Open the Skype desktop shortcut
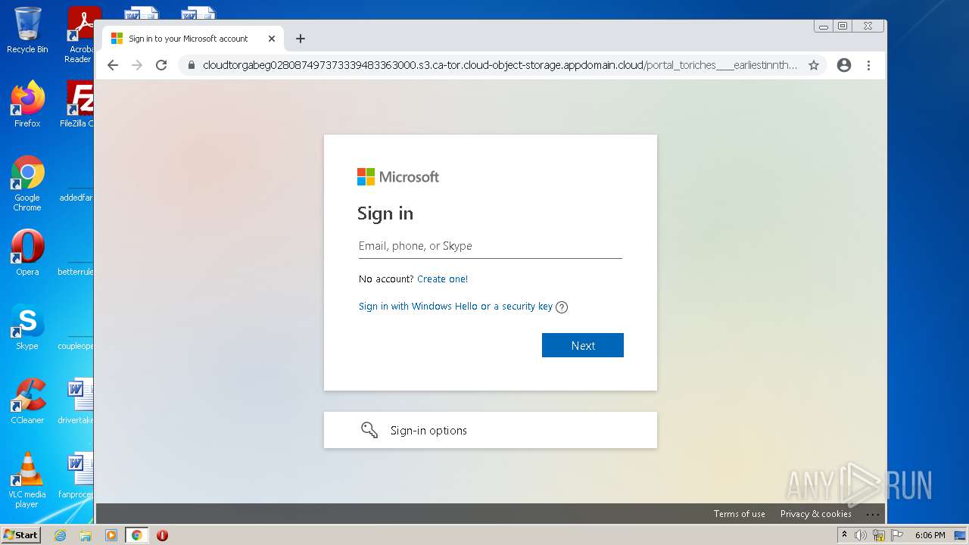Screen dimensions: 969x545 pyautogui.click(x=27, y=327)
